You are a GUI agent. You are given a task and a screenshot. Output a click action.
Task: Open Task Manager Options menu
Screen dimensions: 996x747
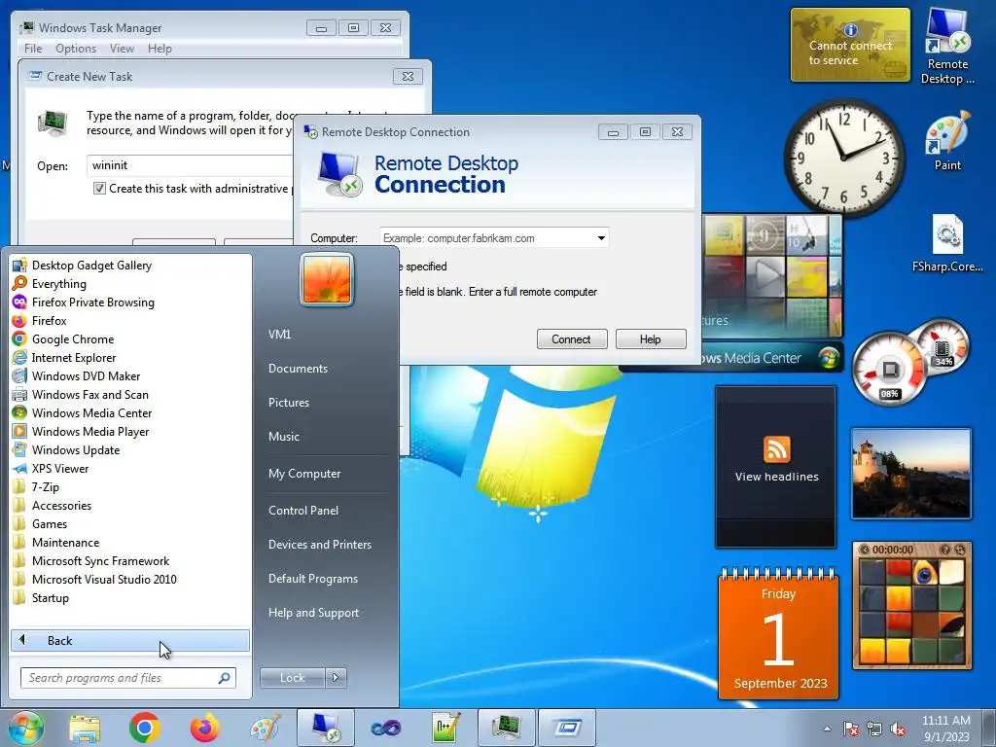pyautogui.click(x=76, y=49)
